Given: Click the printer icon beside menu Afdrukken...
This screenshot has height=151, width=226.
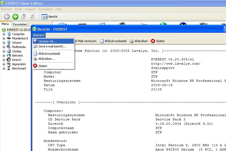Looking at the screenshot, I should [x=35, y=59].
